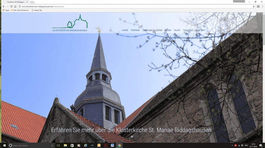Open the MUSIK menu item
Viewport: 265px width, 148px height.
168,30
